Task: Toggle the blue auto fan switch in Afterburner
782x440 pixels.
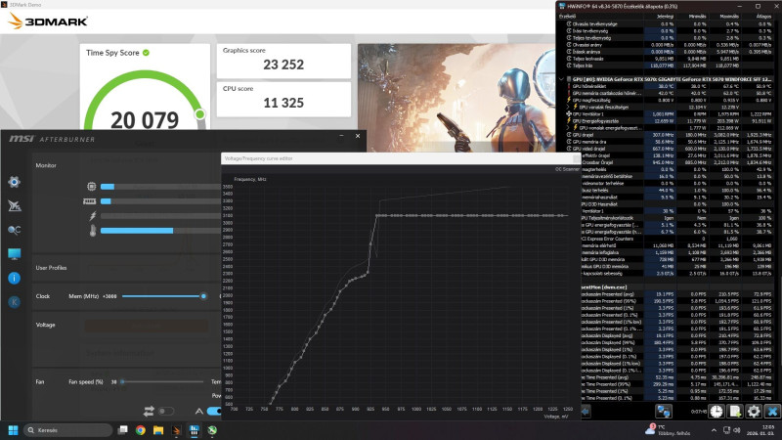Action: [x=214, y=411]
